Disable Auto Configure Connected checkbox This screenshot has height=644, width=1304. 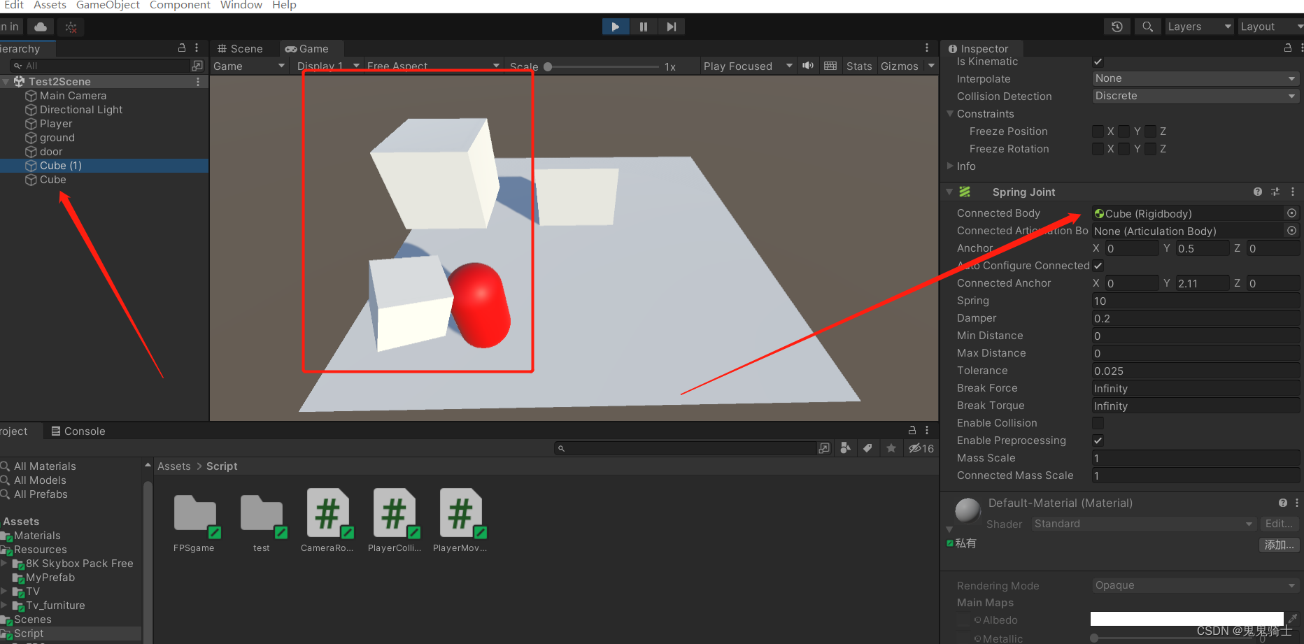(x=1098, y=266)
